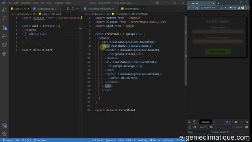The width and height of the screenshot is (252, 142).
Task: Click Live Share in status bar
Action: pos(40,140)
